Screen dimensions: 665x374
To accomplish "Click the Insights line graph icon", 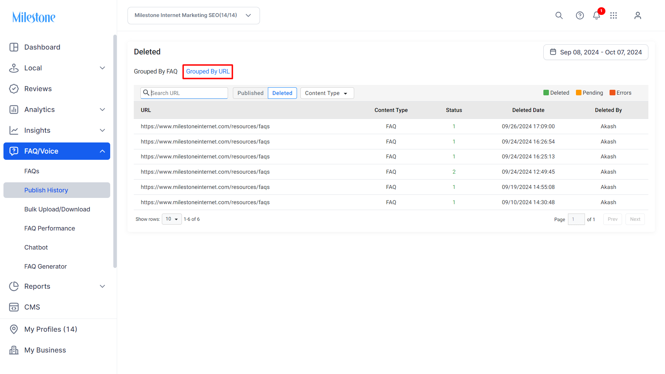I will pos(14,130).
